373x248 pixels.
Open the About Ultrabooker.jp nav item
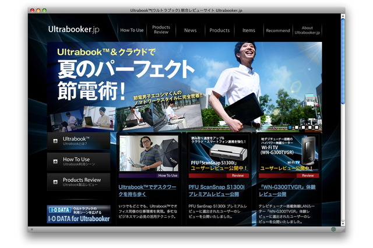coord(307,30)
